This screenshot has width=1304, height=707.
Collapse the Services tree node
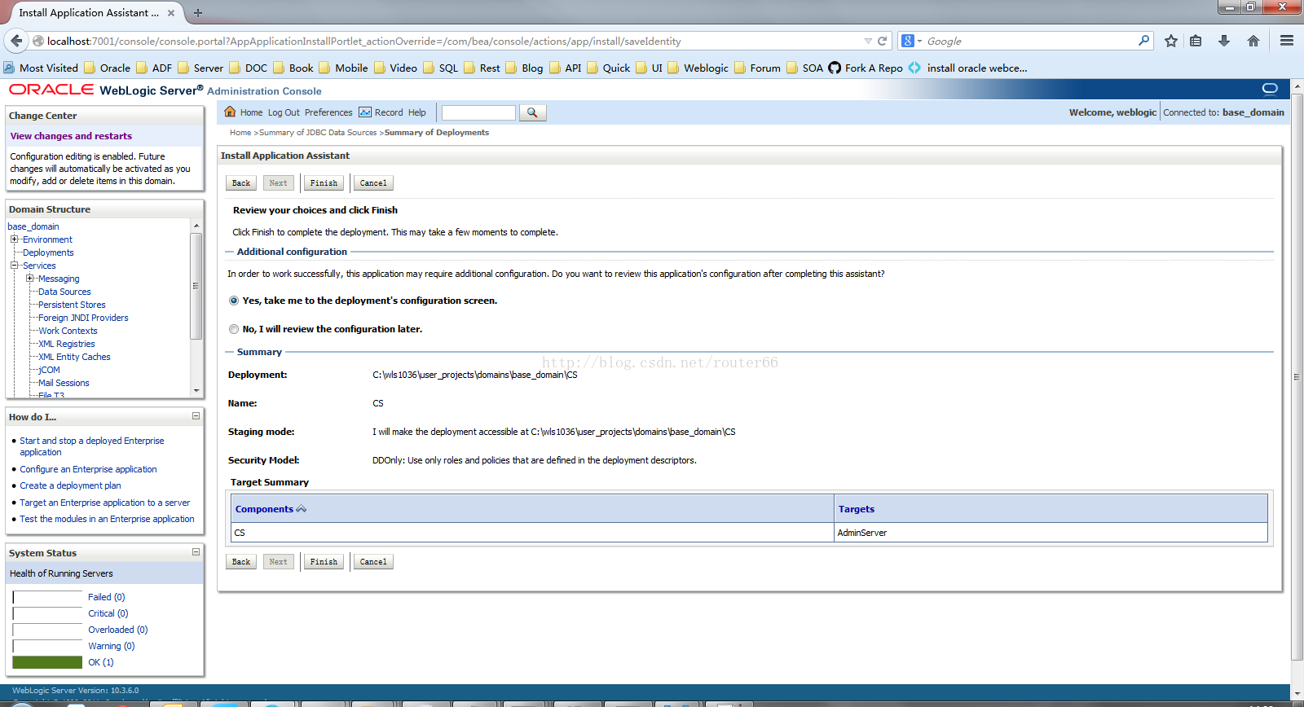[x=14, y=266]
